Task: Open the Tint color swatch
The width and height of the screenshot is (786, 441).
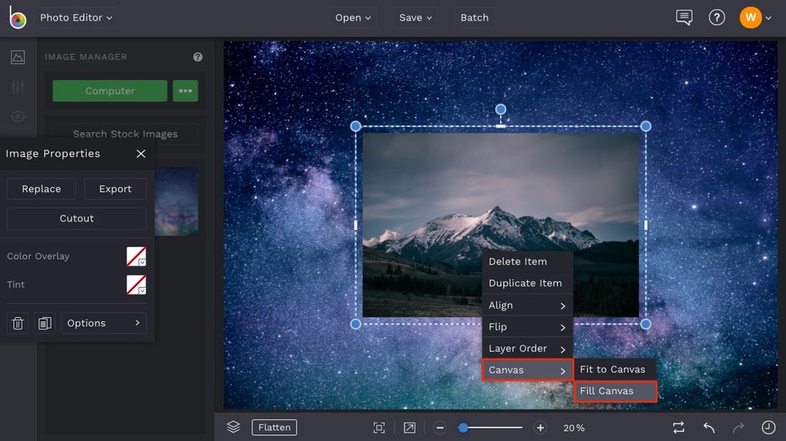Action: tap(137, 285)
